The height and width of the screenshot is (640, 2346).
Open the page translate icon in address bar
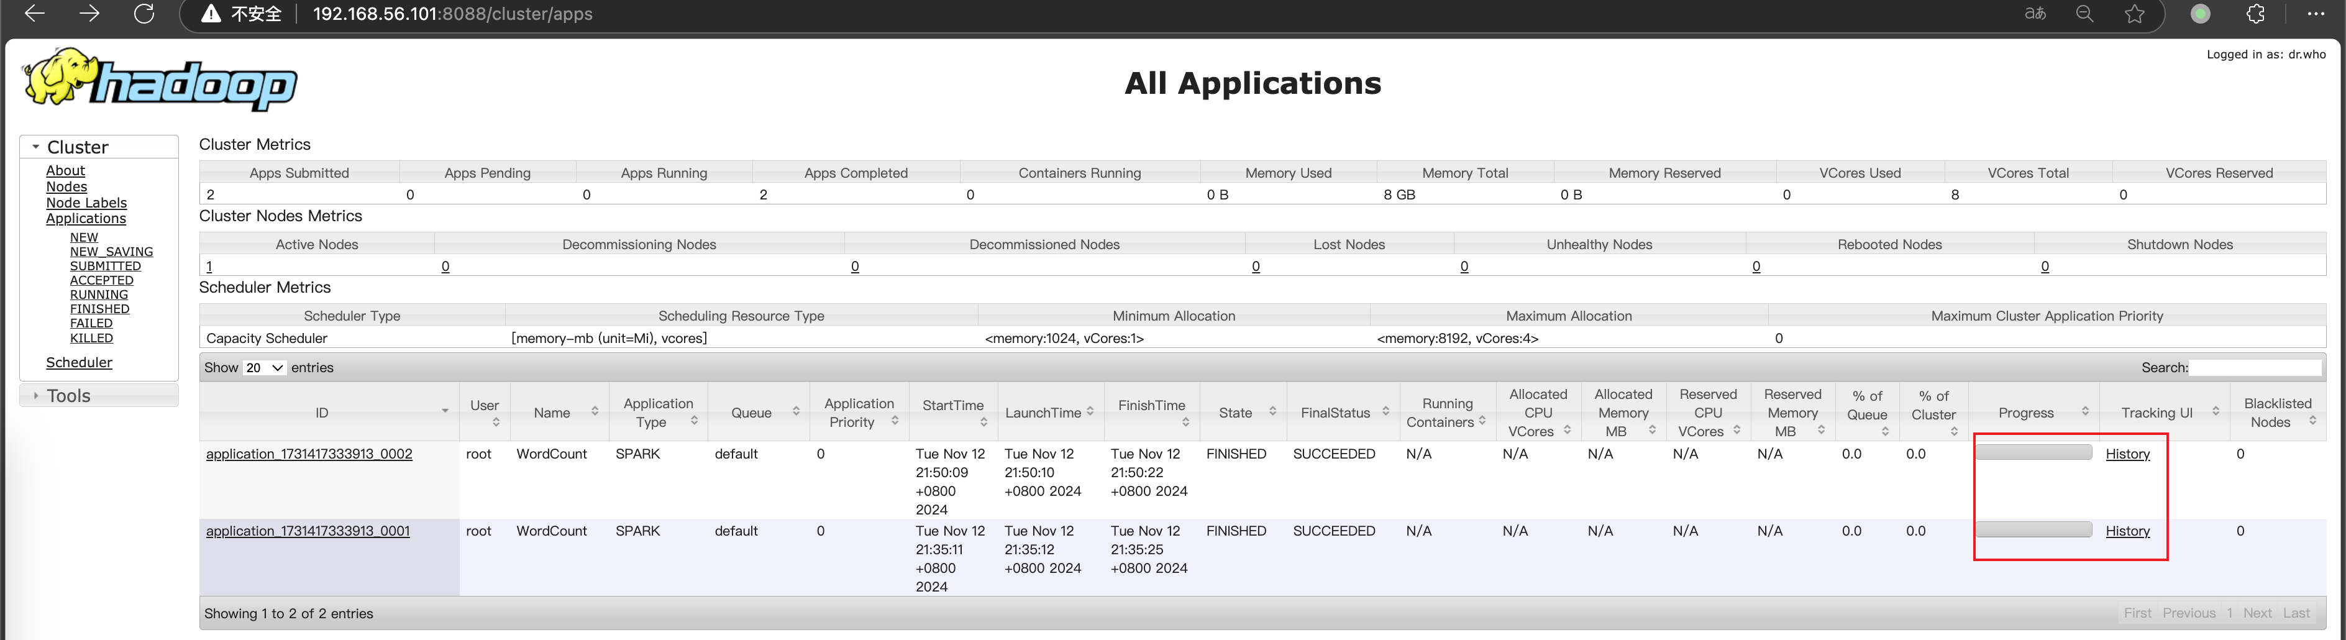coord(2035,14)
